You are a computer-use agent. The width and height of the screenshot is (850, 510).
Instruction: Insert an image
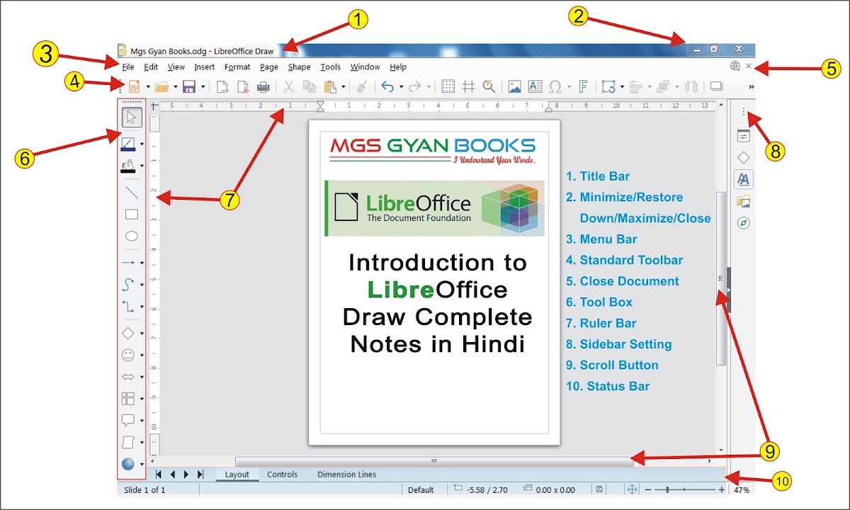coord(515,86)
